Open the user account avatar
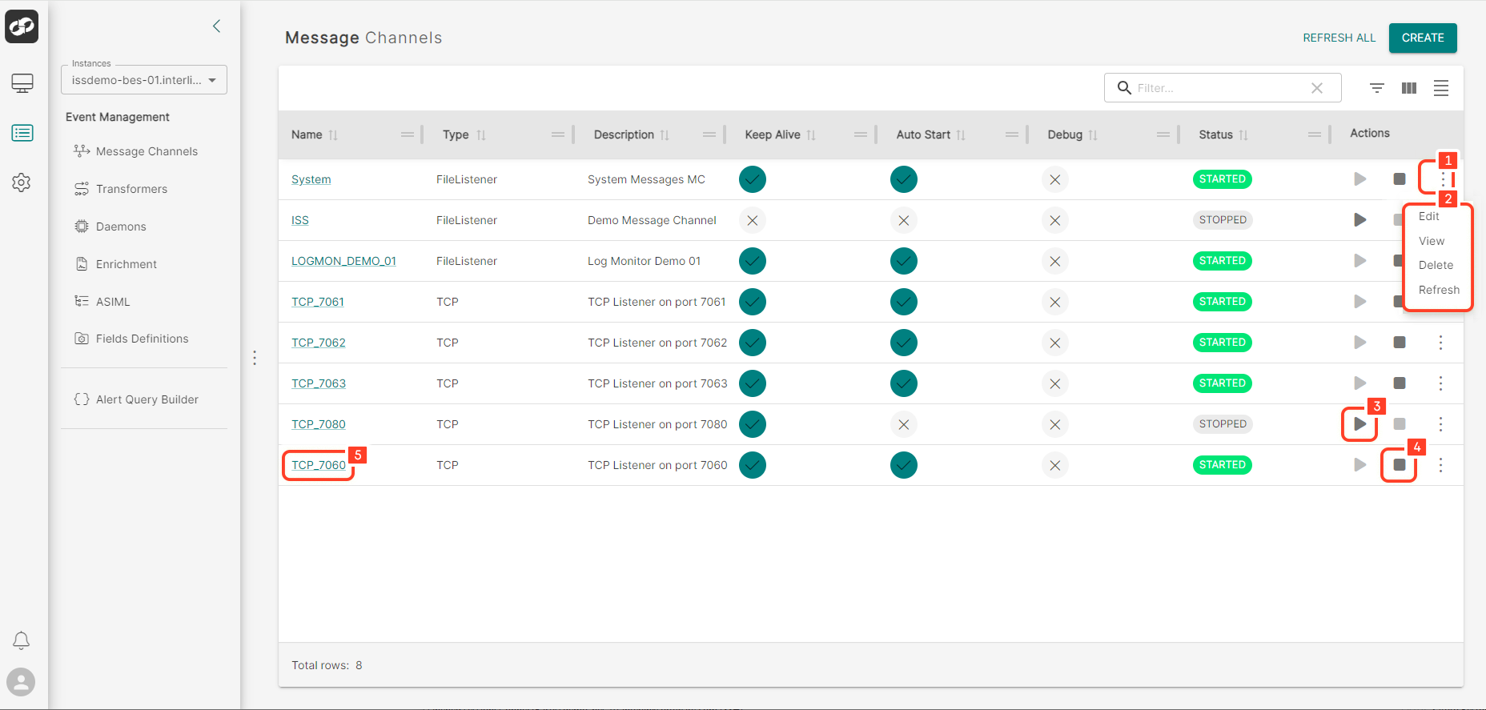The image size is (1486, 710). point(22,682)
